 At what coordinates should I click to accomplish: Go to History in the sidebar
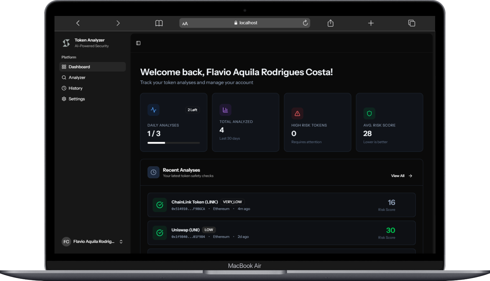[x=75, y=88]
